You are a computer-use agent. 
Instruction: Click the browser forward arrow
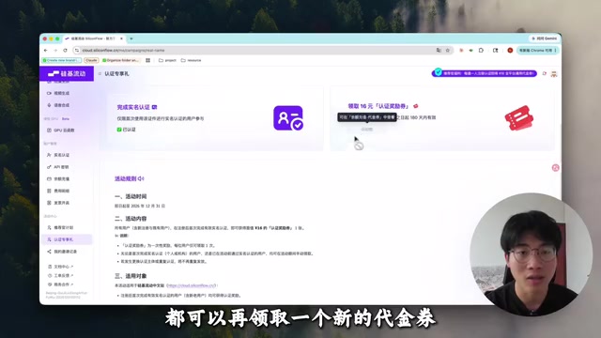55,50
